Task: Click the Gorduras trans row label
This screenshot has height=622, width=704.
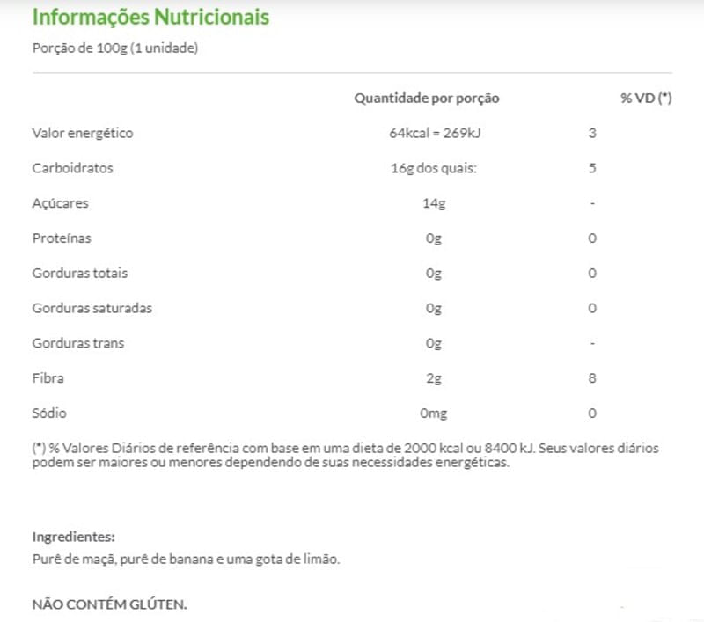Action: tap(78, 343)
